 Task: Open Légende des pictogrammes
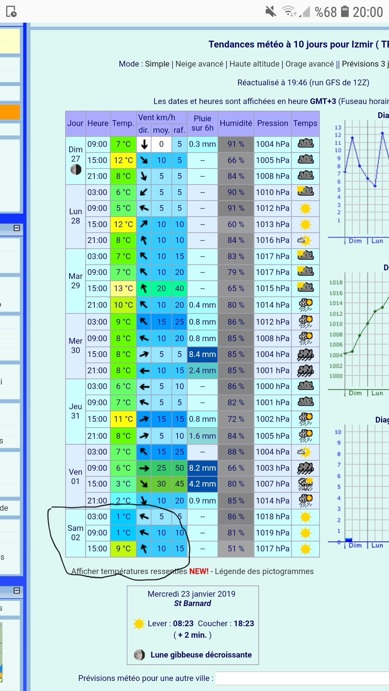[x=264, y=571]
